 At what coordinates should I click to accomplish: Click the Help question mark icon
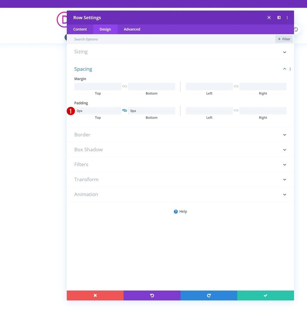click(175, 211)
